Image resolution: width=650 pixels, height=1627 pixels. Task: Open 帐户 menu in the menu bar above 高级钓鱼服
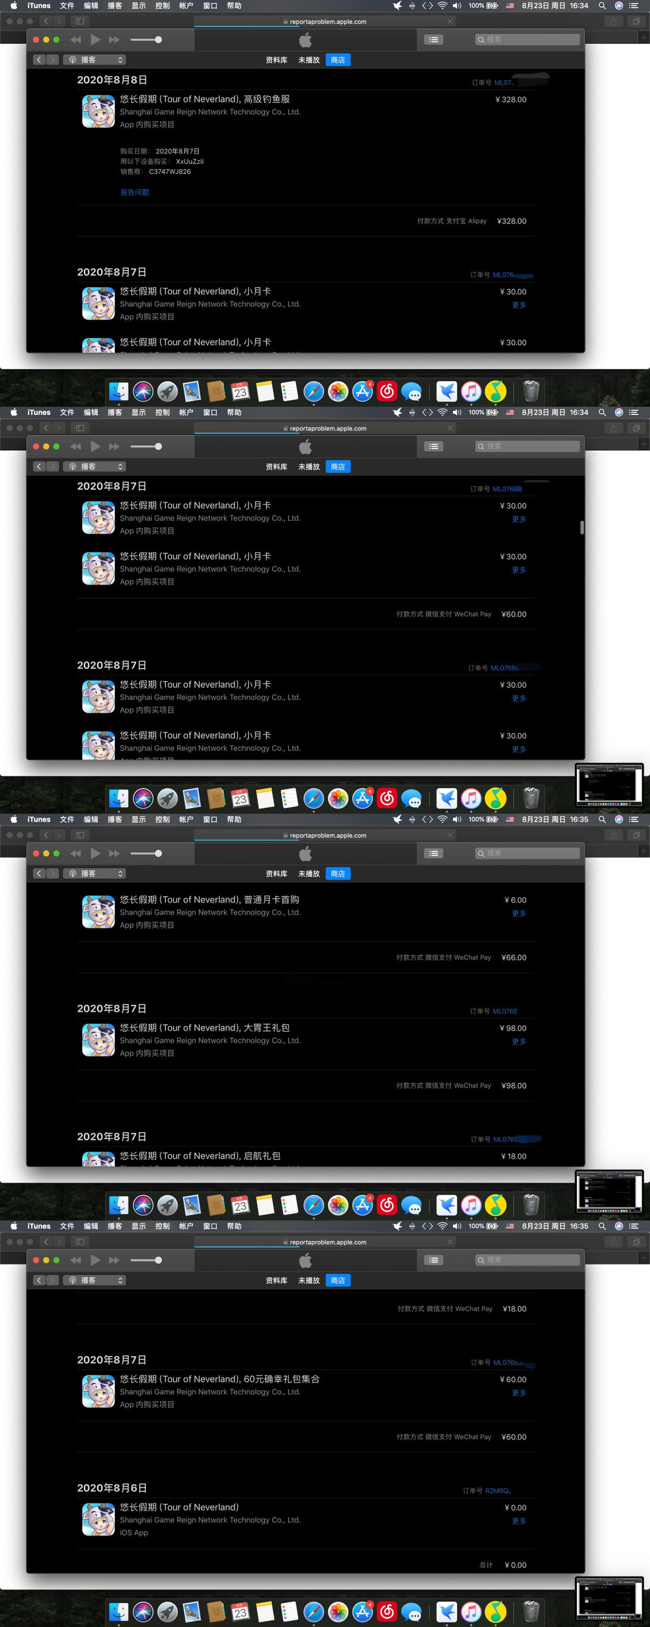(186, 6)
